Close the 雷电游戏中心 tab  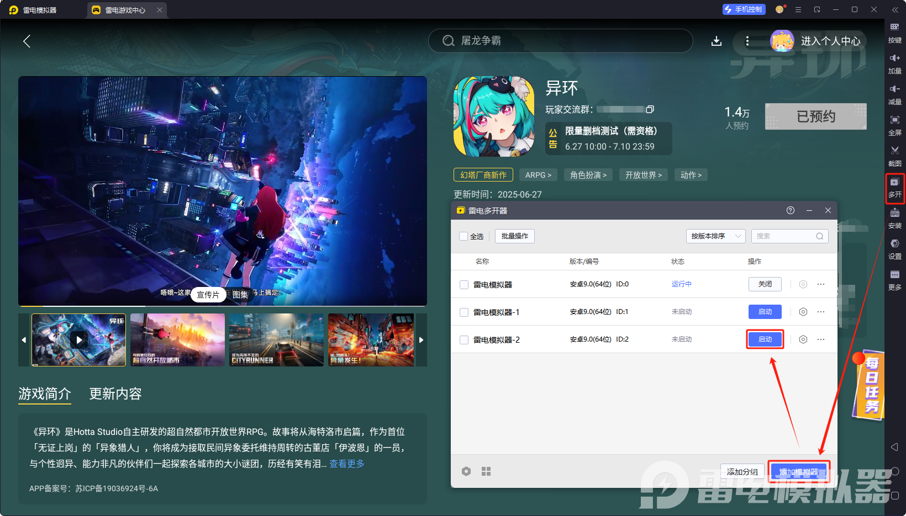[x=160, y=10]
